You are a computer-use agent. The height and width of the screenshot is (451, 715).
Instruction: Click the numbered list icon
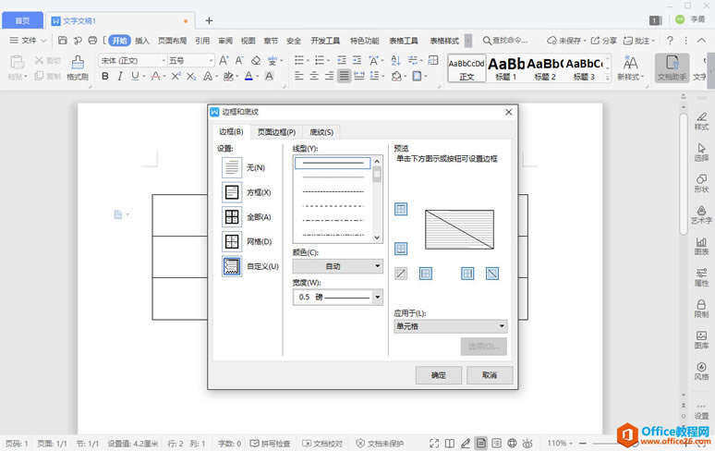click(320, 60)
